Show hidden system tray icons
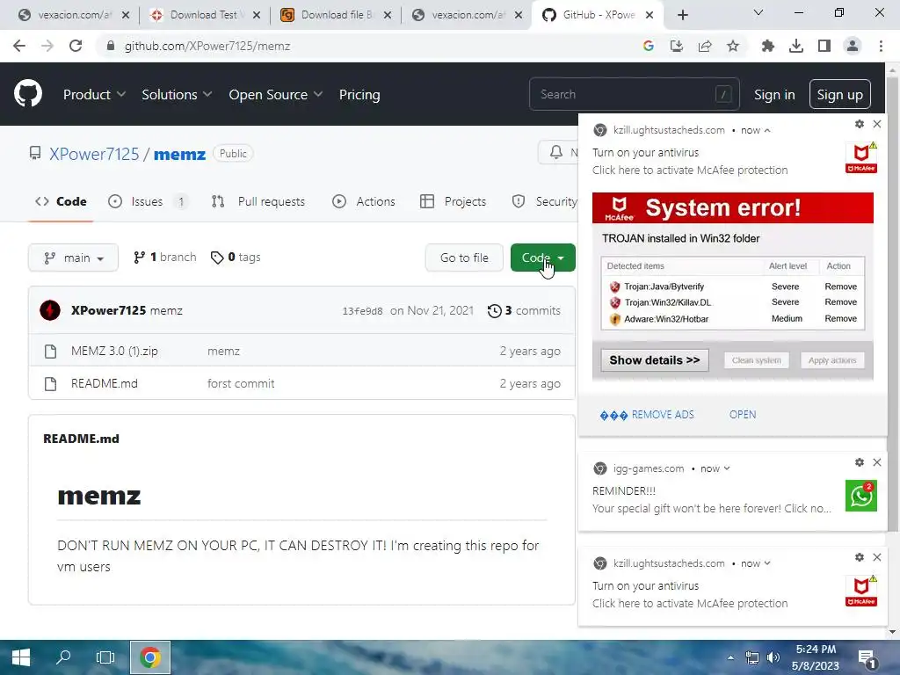Image resolution: width=900 pixels, height=675 pixels. point(730,657)
